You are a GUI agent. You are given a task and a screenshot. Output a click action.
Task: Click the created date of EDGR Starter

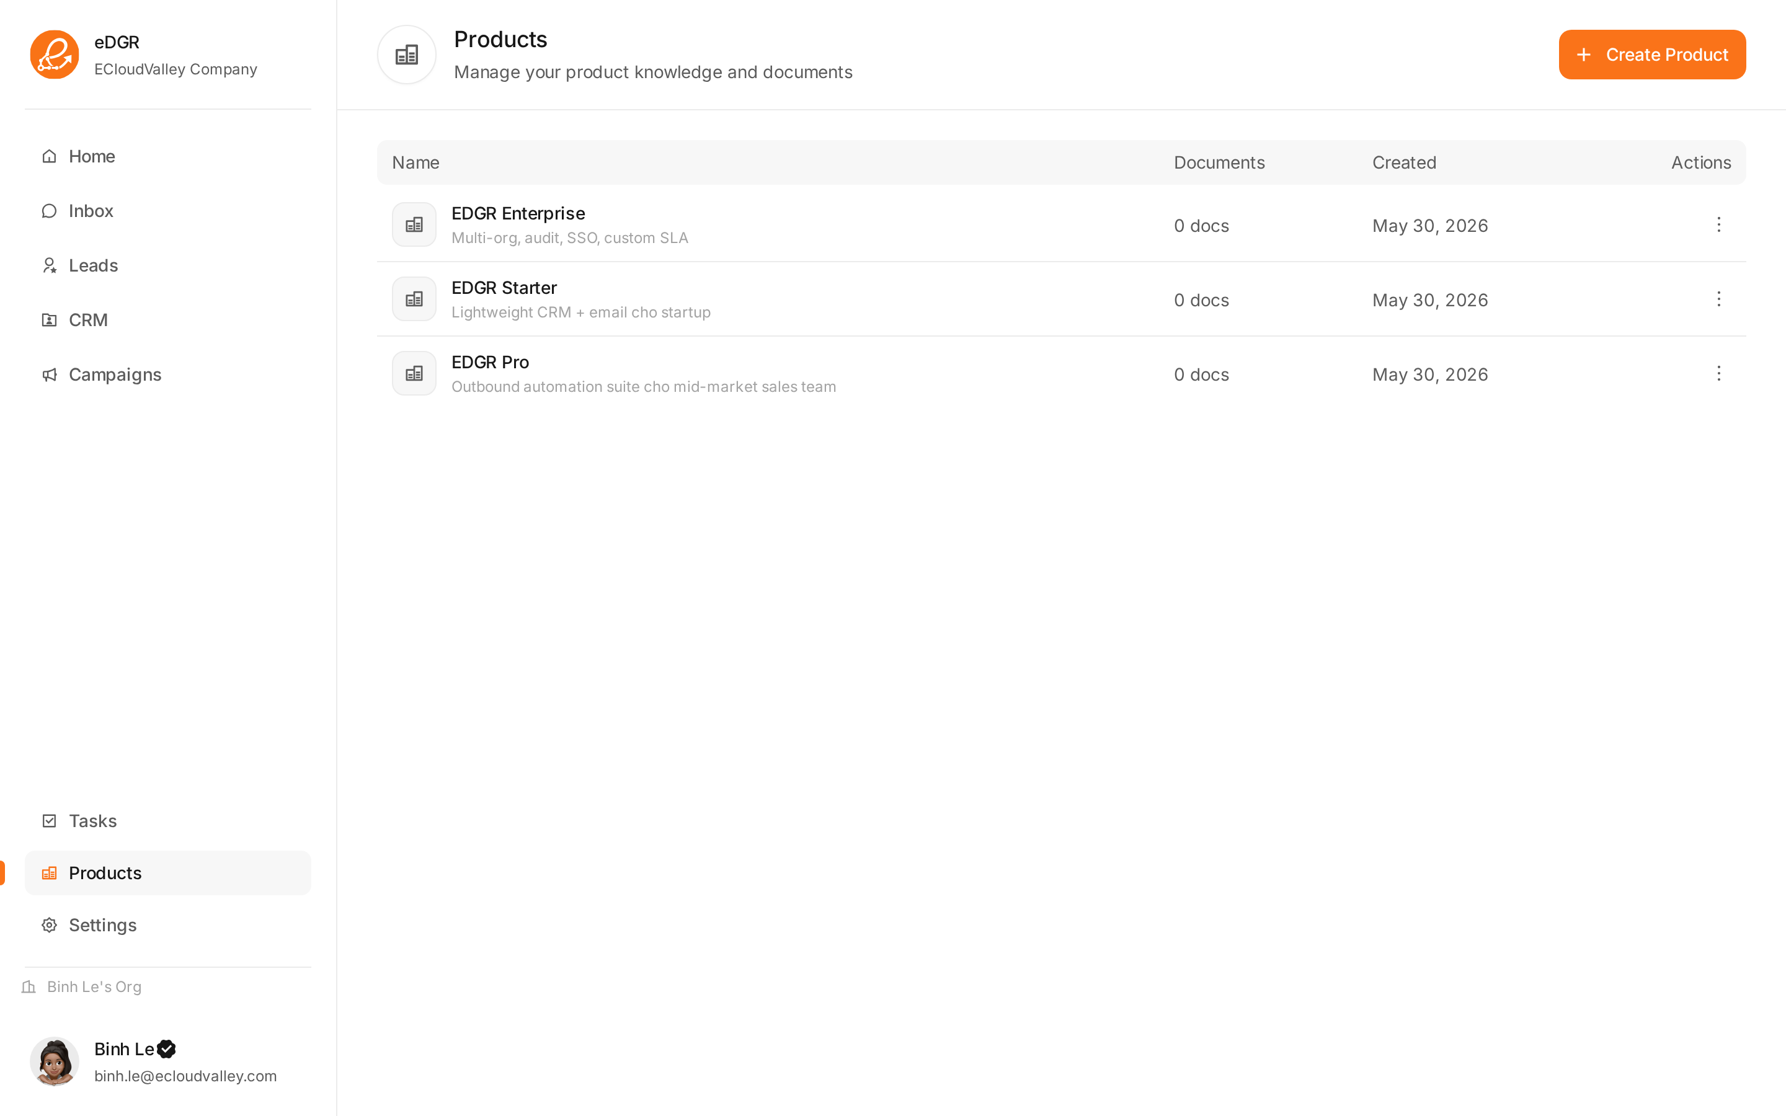point(1429,301)
